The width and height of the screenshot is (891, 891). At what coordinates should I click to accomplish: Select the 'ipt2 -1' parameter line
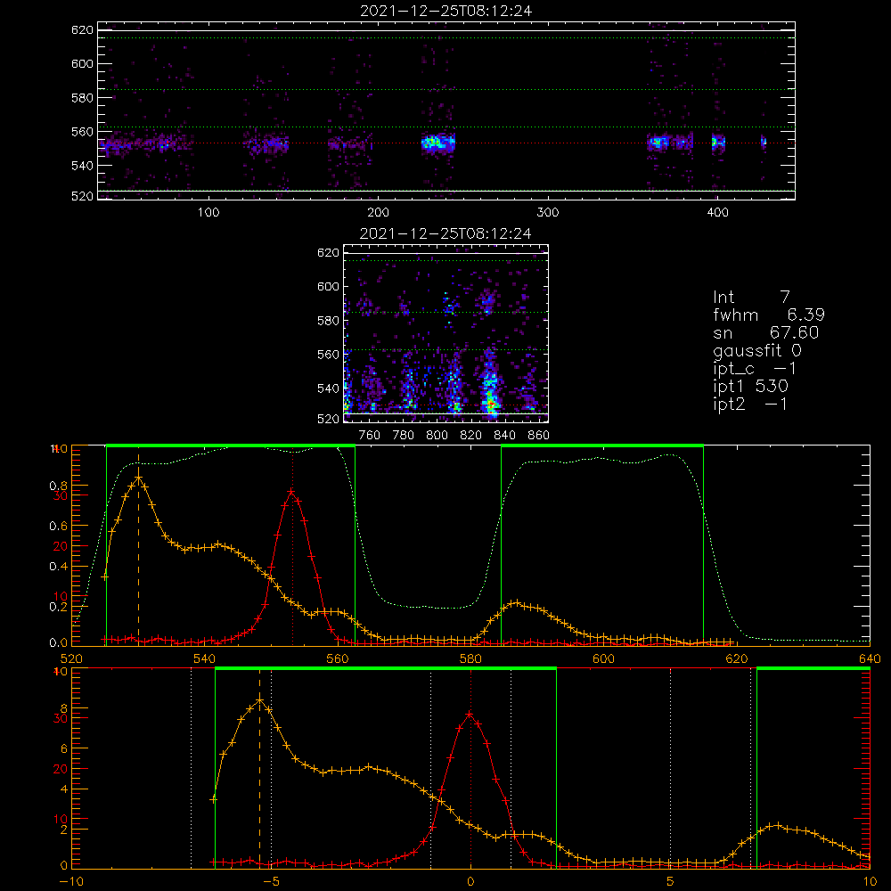coord(750,404)
